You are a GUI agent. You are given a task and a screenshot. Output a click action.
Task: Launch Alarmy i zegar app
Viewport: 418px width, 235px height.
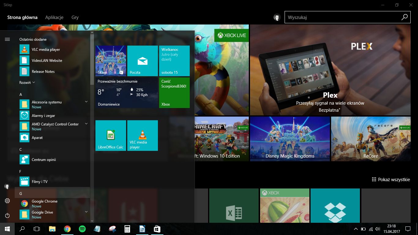pyautogui.click(x=52, y=116)
